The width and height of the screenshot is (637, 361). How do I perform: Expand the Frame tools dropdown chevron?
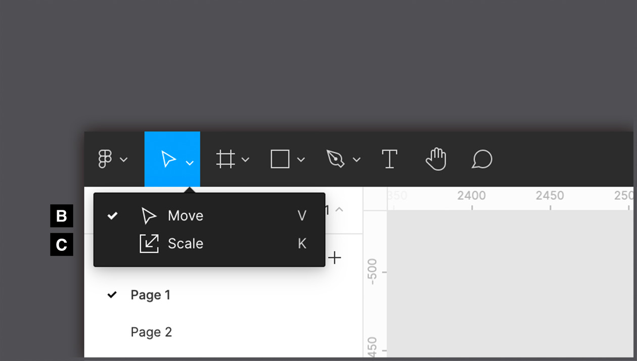(246, 160)
